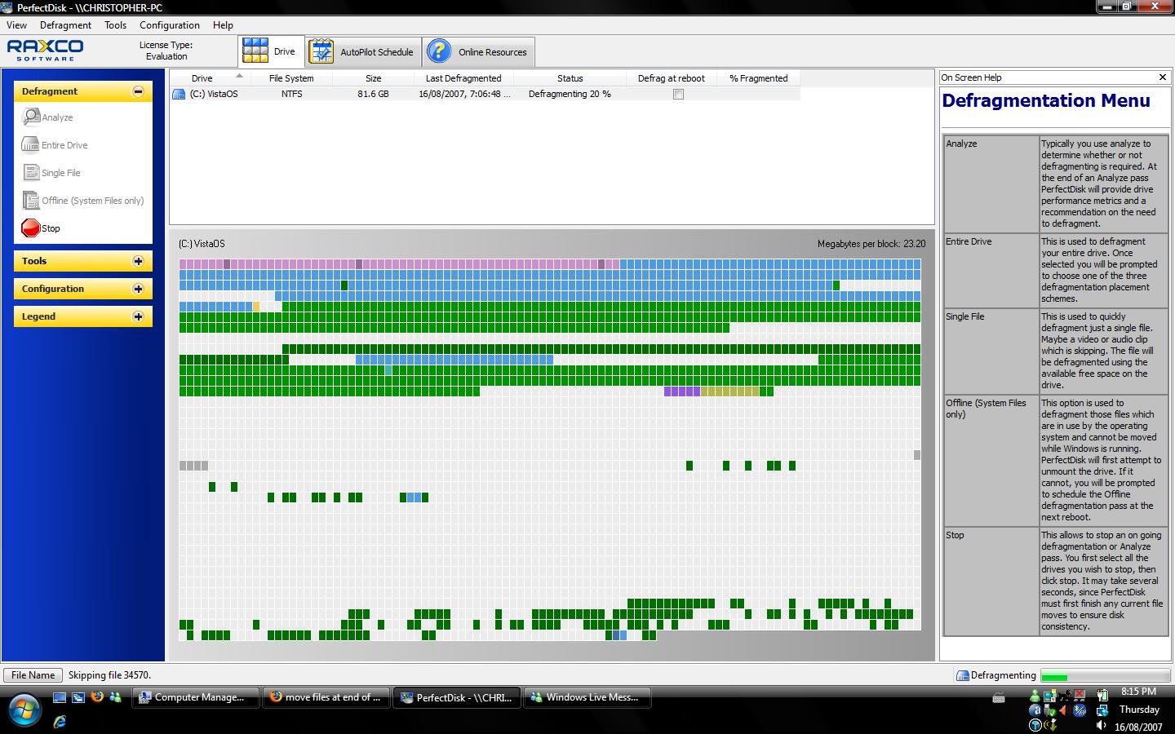Click Switch Between Windows quick launch icon

[x=78, y=697]
